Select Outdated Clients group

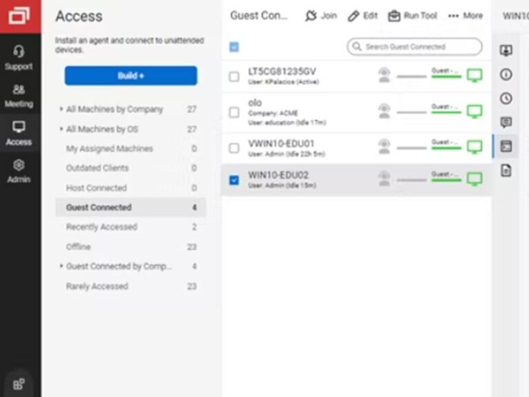[131, 168]
